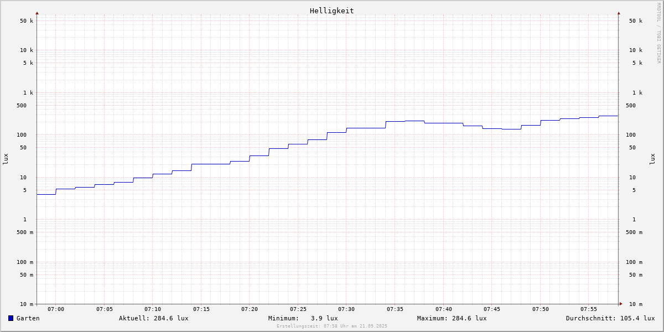The width and height of the screenshot is (664, 332).
Task: Select the 07:55 time axis label
Action: (x=589, y=309)
